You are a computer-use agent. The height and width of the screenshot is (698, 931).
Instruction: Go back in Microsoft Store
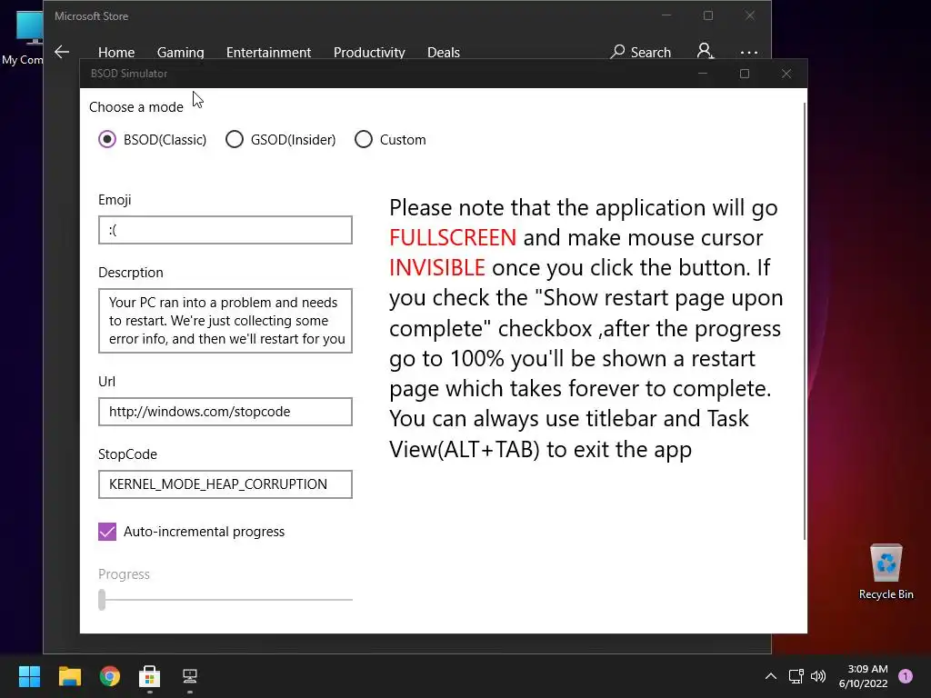tap(62, 52)
